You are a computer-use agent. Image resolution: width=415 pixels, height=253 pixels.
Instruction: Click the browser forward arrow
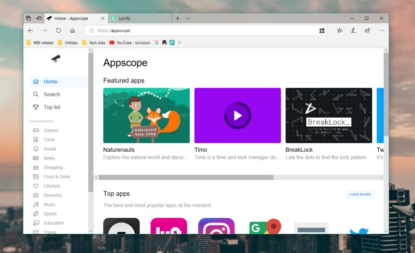[x=44, y=31]
